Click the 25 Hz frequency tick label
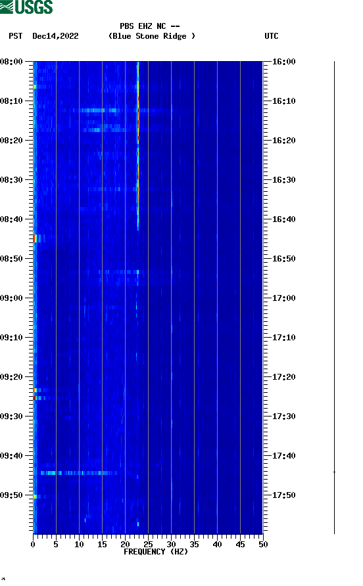363x586 pixels. point(148,545)
